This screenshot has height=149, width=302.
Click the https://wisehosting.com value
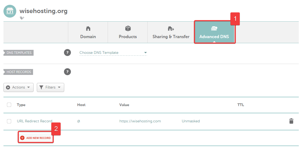point(140,121)
